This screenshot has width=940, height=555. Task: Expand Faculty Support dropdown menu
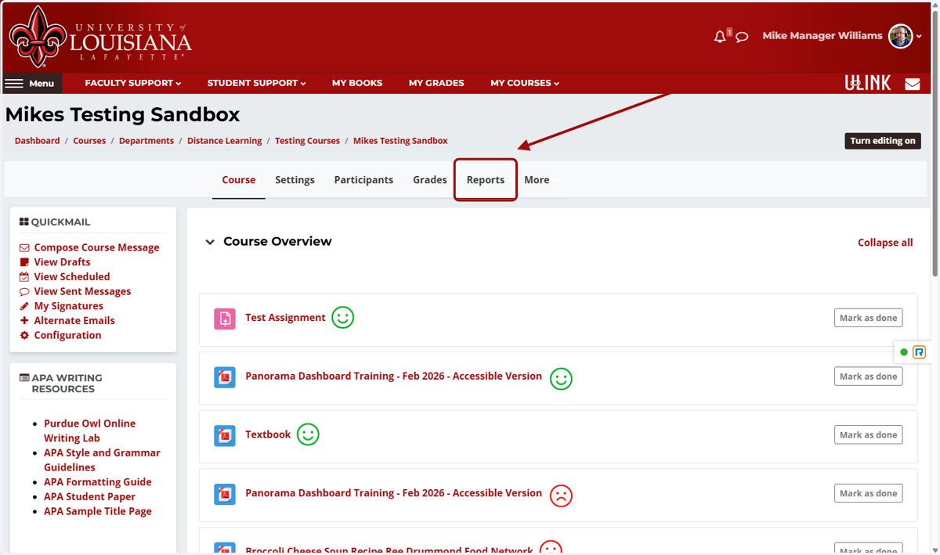pos(133,83)
